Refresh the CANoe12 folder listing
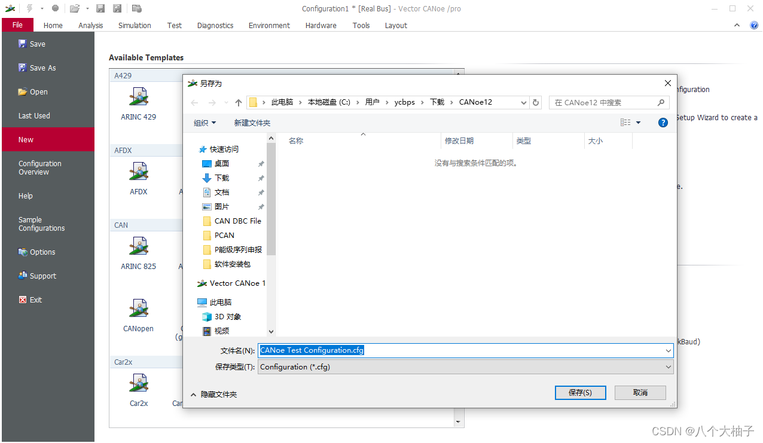This screenshot has height=443, width=763. click(x=536, y=102)
